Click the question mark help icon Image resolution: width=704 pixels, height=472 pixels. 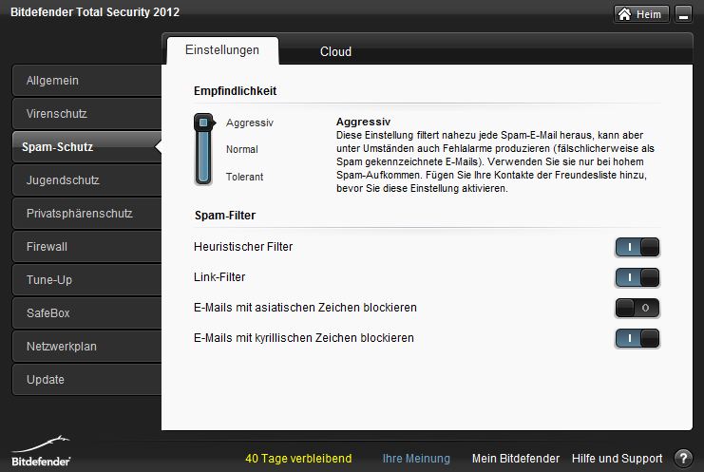click(x=683, y=458)
